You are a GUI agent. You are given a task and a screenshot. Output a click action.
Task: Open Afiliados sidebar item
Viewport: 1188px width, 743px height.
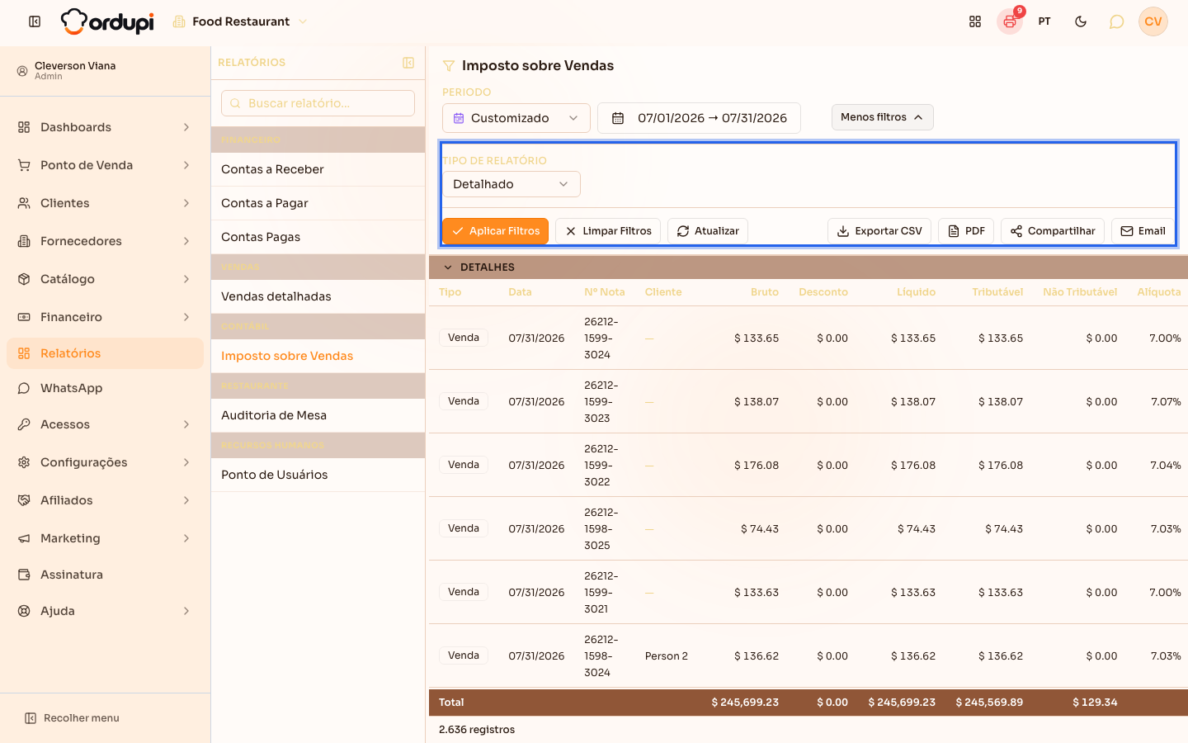pos(105,500)
